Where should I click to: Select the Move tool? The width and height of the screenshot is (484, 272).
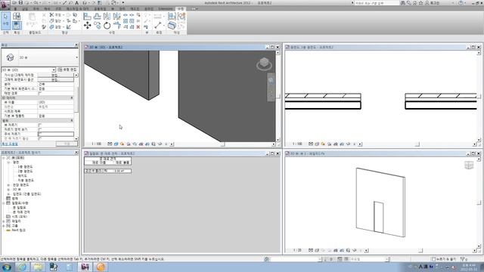point(88,26)
